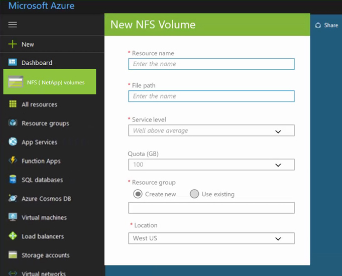Click the App Services globe icon
342x276 pixels.
click(x=13, y=142)
